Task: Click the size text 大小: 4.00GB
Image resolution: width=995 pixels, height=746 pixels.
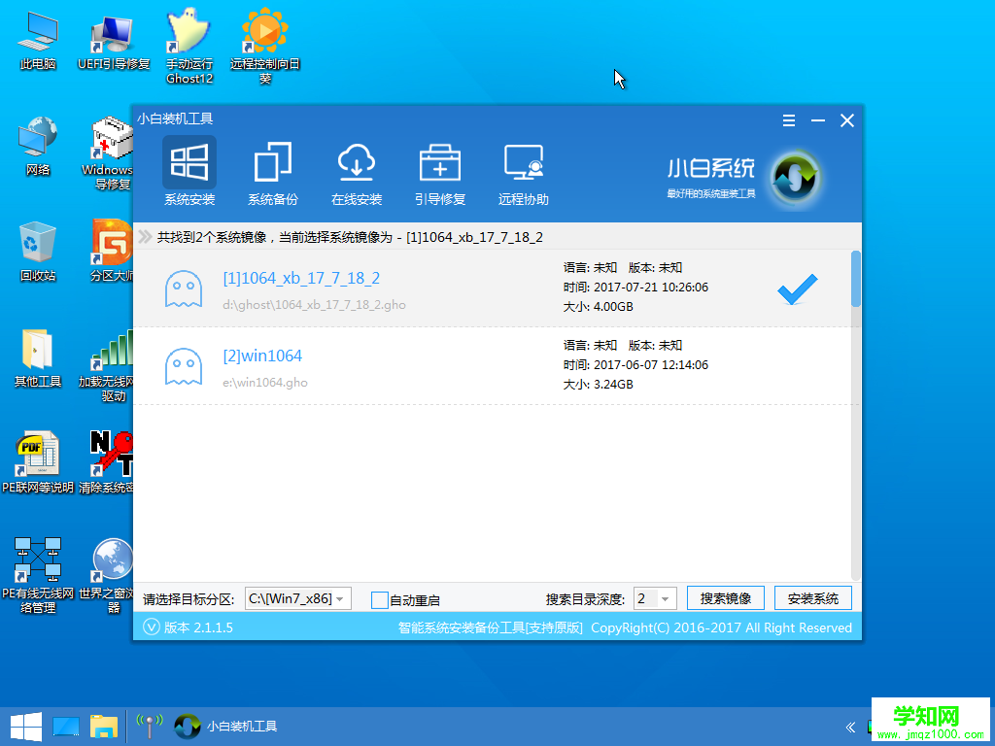Action: click(598, 307)
